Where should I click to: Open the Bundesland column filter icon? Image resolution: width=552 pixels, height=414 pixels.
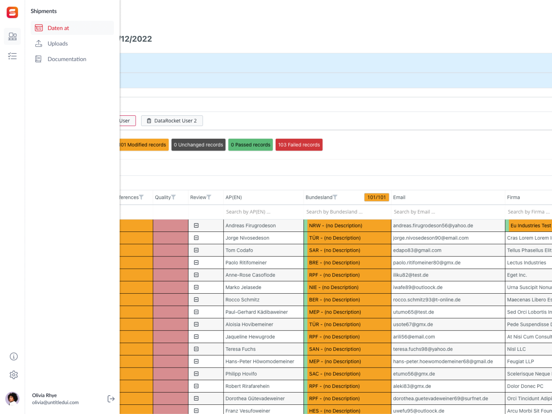point(335,197)
